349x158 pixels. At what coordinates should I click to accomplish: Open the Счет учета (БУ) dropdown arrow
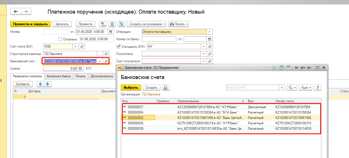76,46
